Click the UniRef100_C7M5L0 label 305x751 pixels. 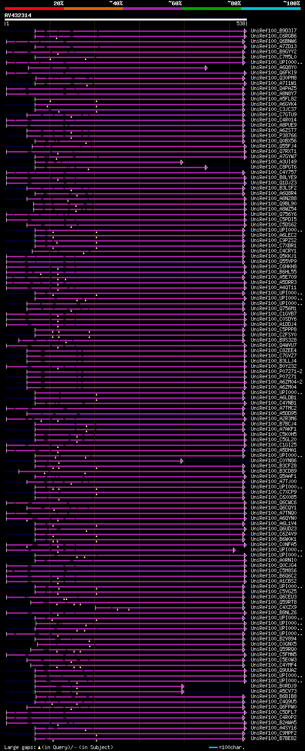[x=274, y=57]
